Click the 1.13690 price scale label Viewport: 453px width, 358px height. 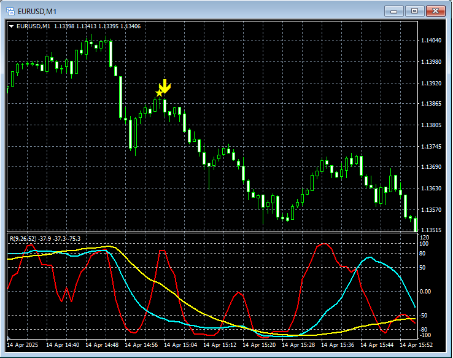tap(432, 167)
